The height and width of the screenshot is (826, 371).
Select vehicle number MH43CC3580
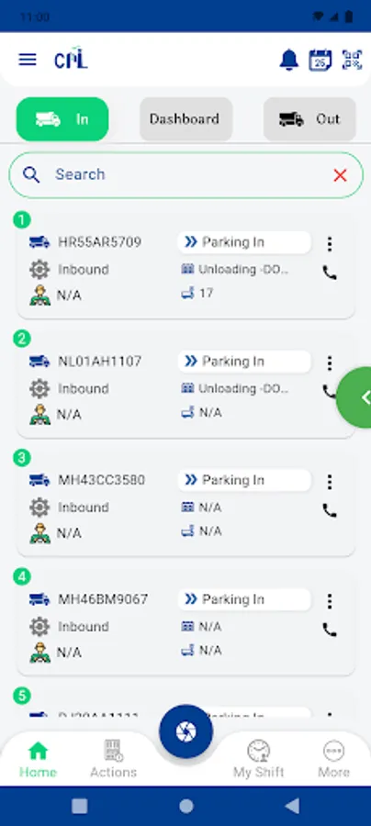coord(101,480)
